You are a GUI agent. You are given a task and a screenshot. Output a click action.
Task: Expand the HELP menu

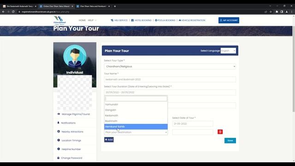click(92, 20)
